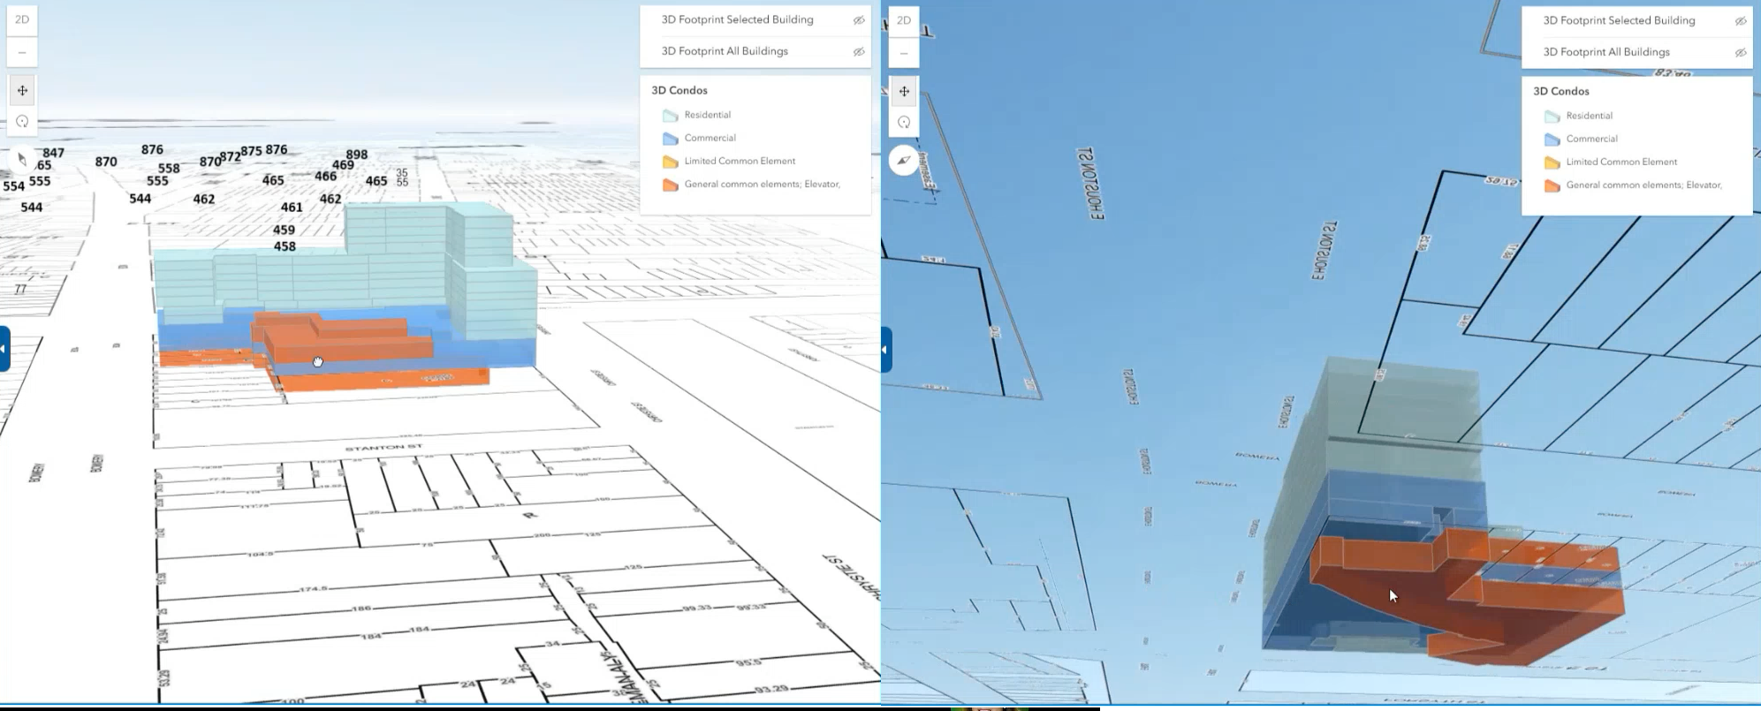This screenshot has height=711, width=1761.
Task: Click Limited Common Element swatch, left view
Action: [671, 162]
